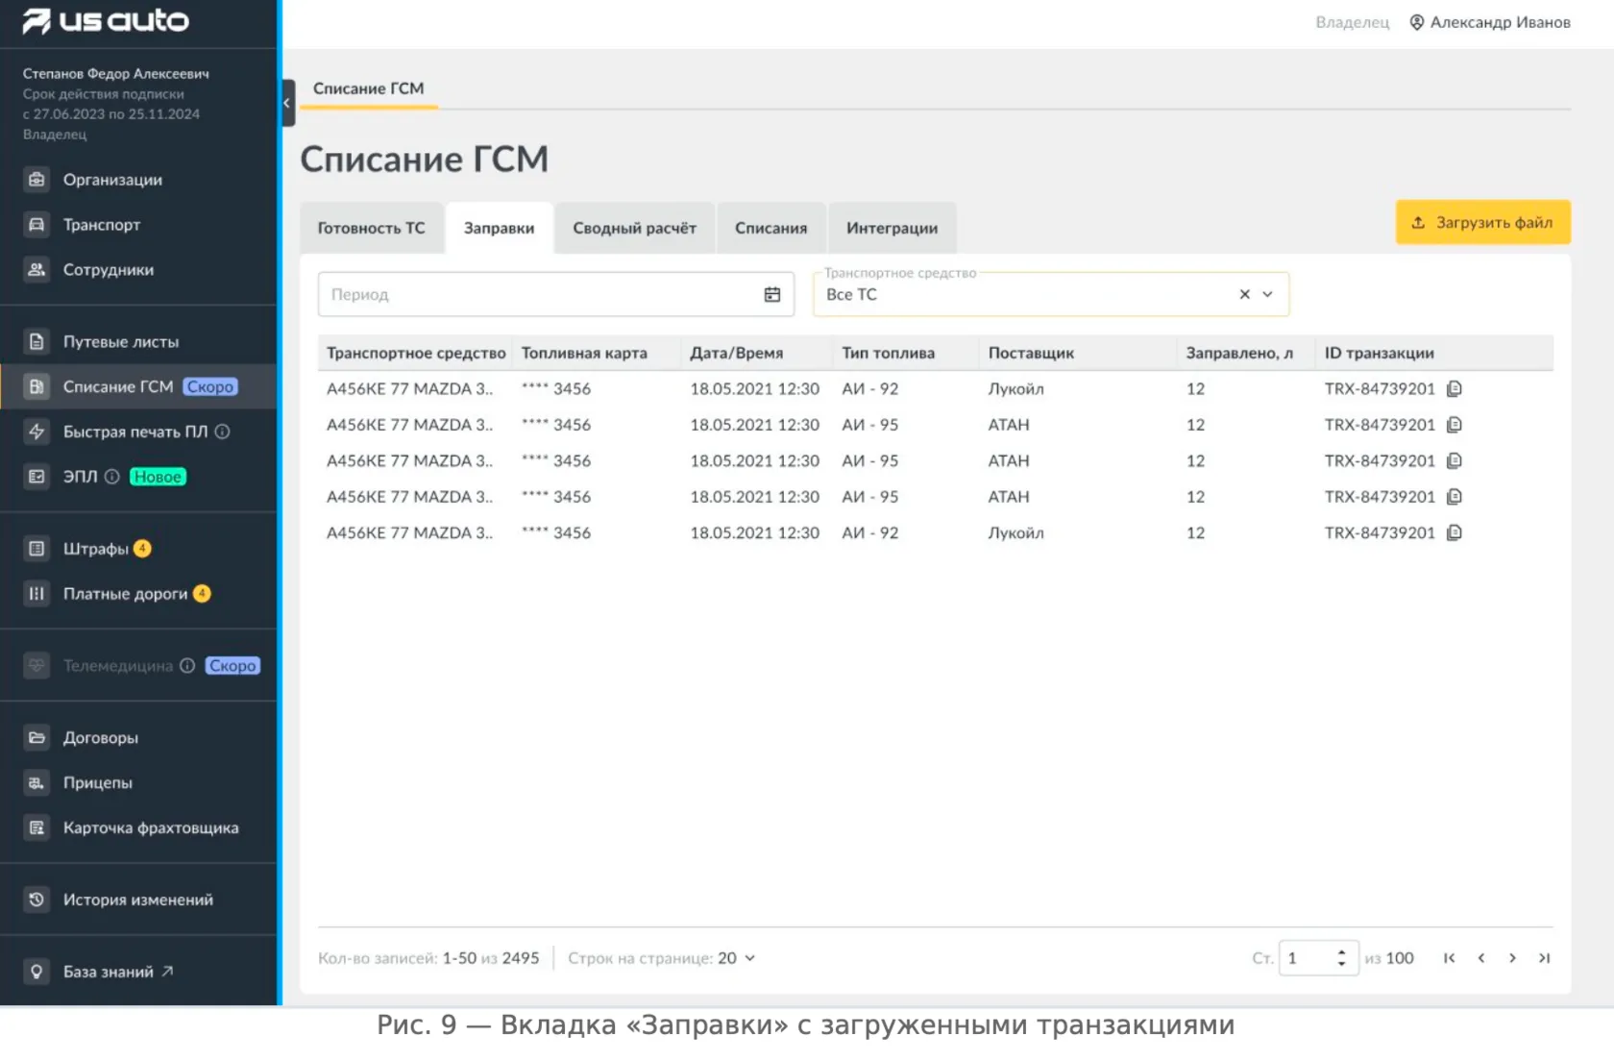Viewport: 1614px width, 1061px height.
Task: Copy transaction ID in third table row
Action: pyautogui.click(x=1455, y=461)
